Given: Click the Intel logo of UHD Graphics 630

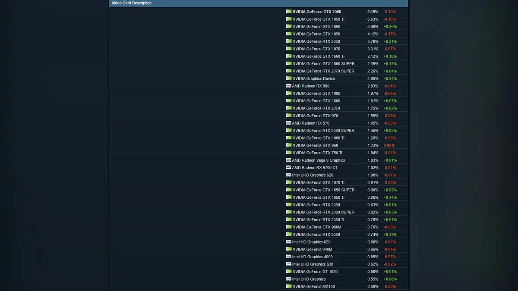Looking at the screenshot, I should pos(288,264).
